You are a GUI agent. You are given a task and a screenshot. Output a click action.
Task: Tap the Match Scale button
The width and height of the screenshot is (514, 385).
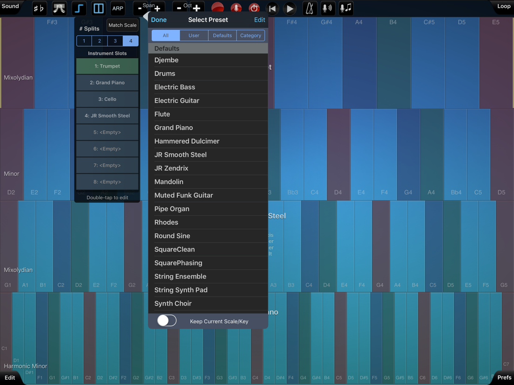click(x=122, y=25)
